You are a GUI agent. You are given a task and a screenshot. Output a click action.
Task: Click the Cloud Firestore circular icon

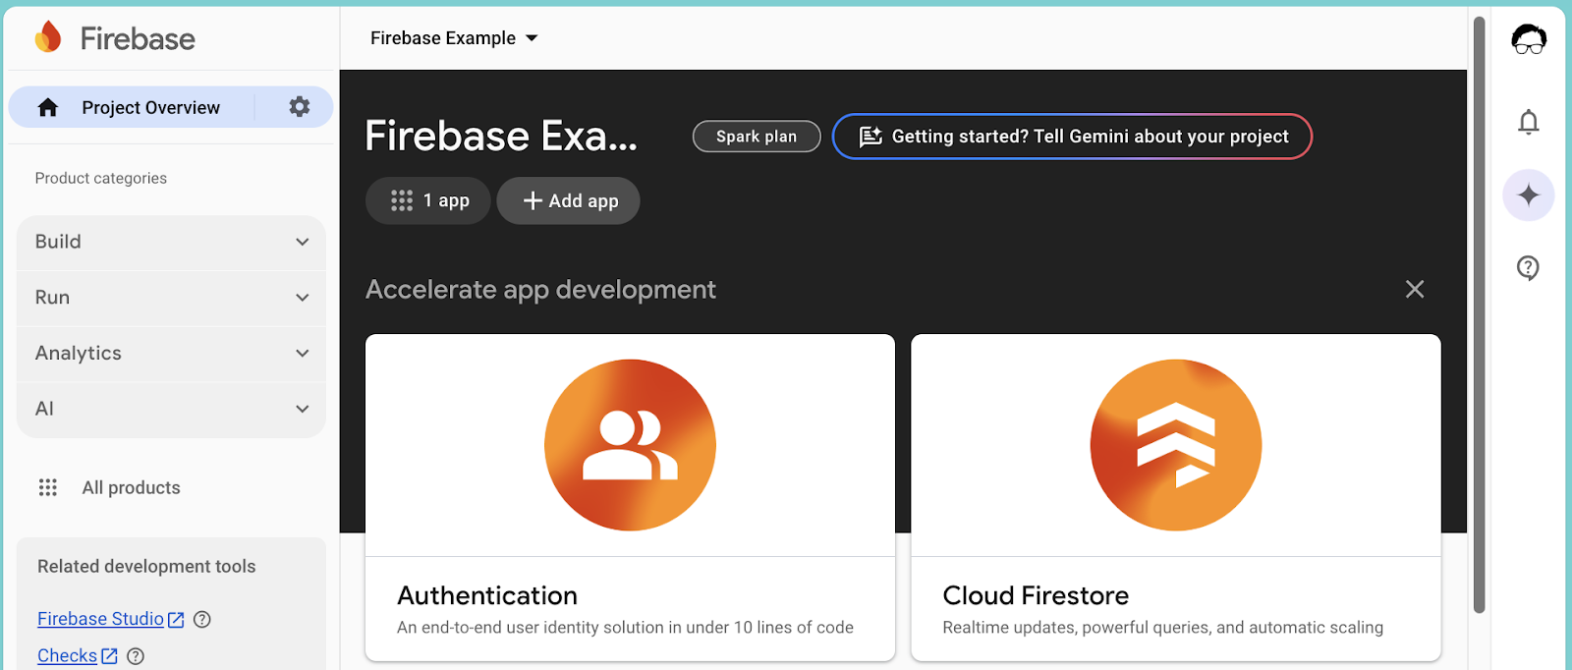click(x=1176, y=445)
